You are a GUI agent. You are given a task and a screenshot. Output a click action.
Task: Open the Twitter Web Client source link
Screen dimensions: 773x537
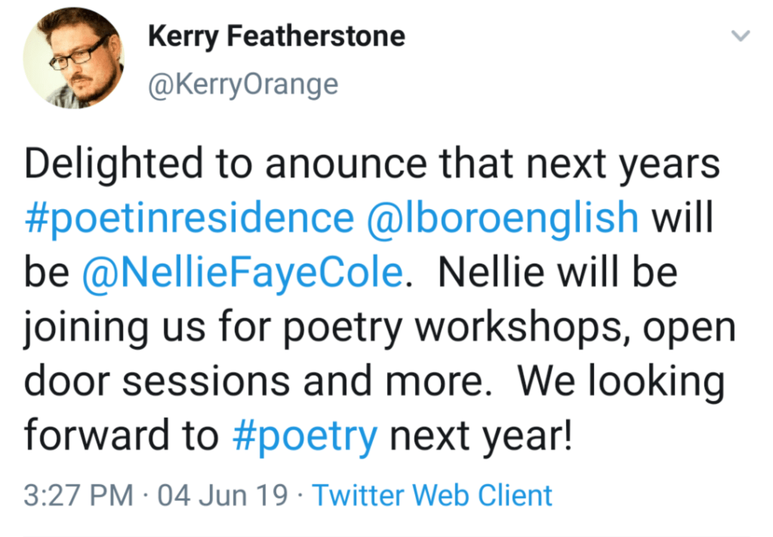[x=433, y=495]
